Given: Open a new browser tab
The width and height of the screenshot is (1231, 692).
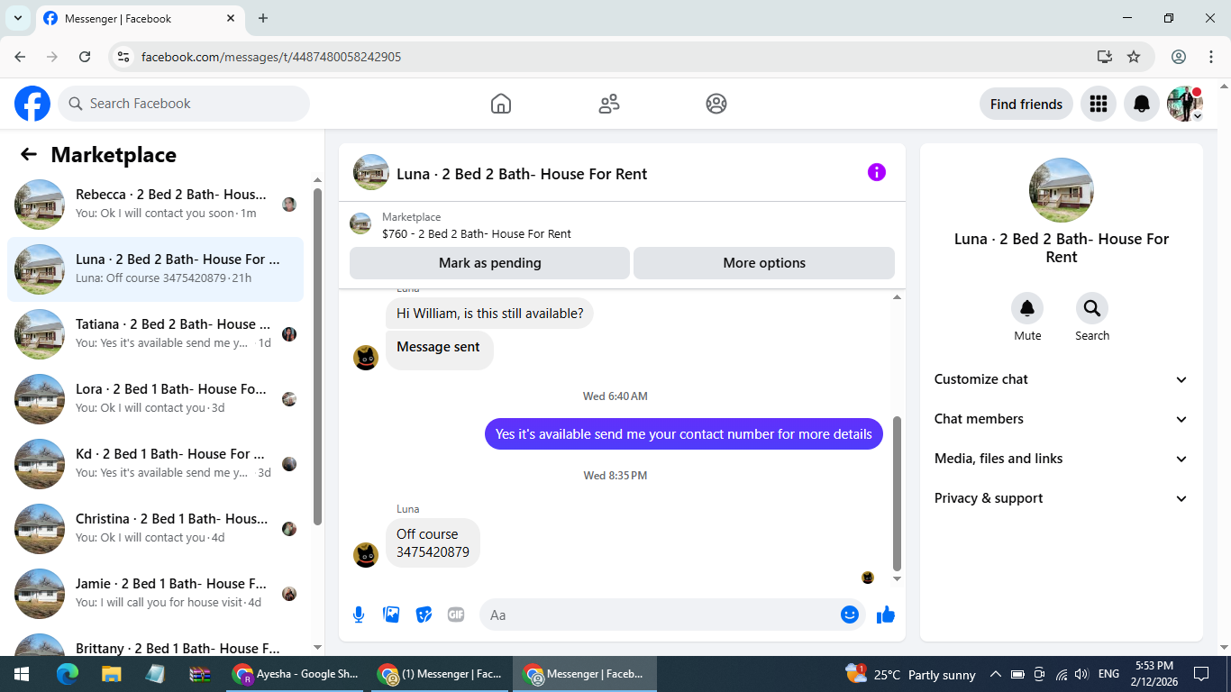Looking at the screenshot, I should point(263,18).
